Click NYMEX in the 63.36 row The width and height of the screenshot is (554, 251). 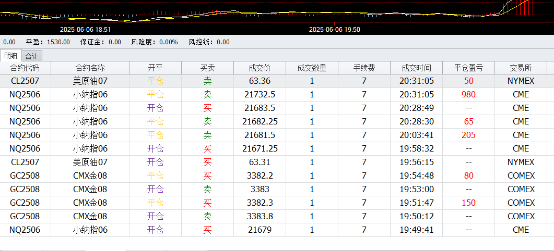pyautogui.click(x=521, y=81)
